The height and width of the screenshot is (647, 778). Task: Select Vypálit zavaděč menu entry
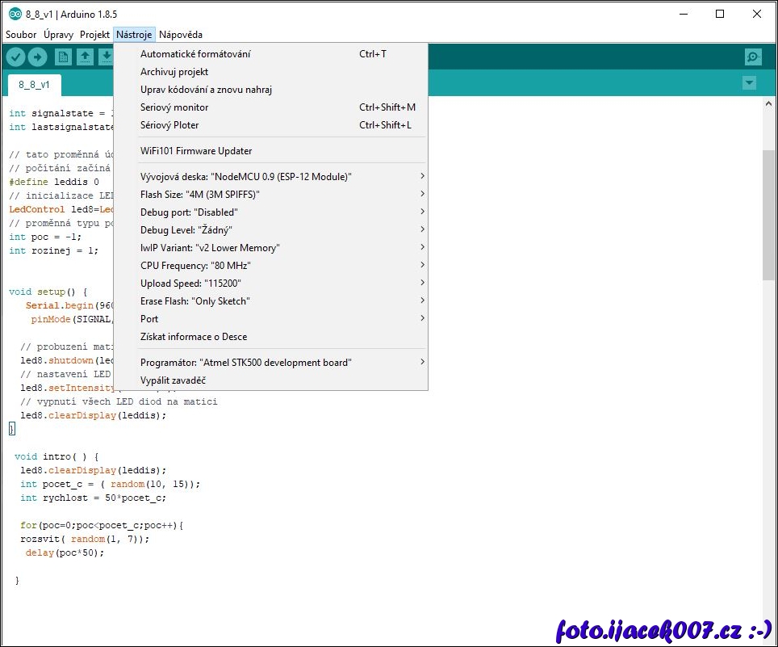tap(173, 380)
